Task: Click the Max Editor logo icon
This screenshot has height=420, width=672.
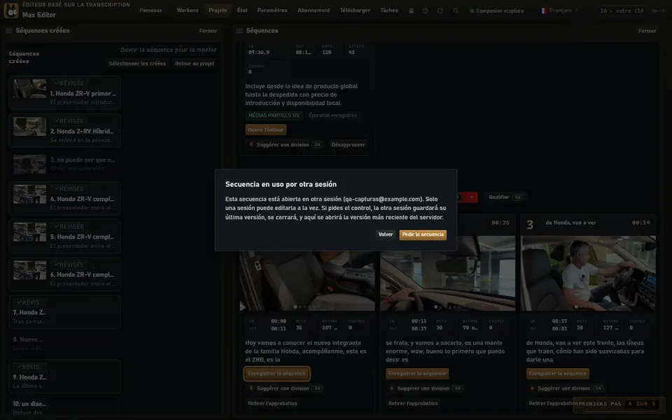Action: 10,10
